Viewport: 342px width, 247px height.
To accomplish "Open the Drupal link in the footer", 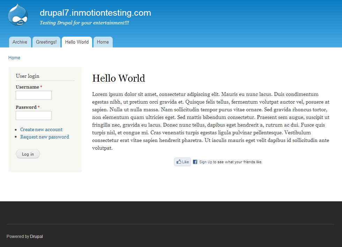I will (36, 237).
